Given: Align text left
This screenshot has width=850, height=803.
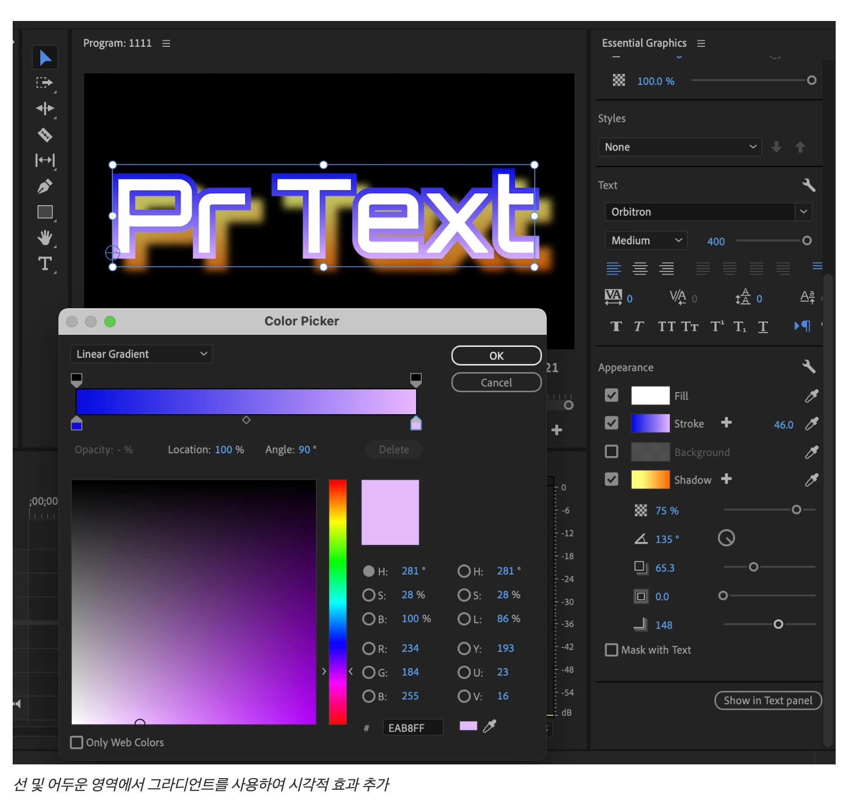Looking at the screenshot, I should (614, 269).
